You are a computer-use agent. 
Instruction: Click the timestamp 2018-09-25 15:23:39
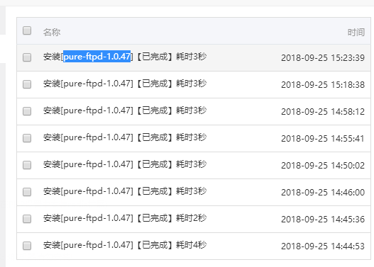click(323, 58)
